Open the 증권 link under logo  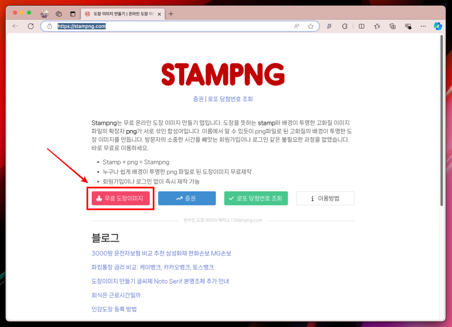(x=198, y=99)
